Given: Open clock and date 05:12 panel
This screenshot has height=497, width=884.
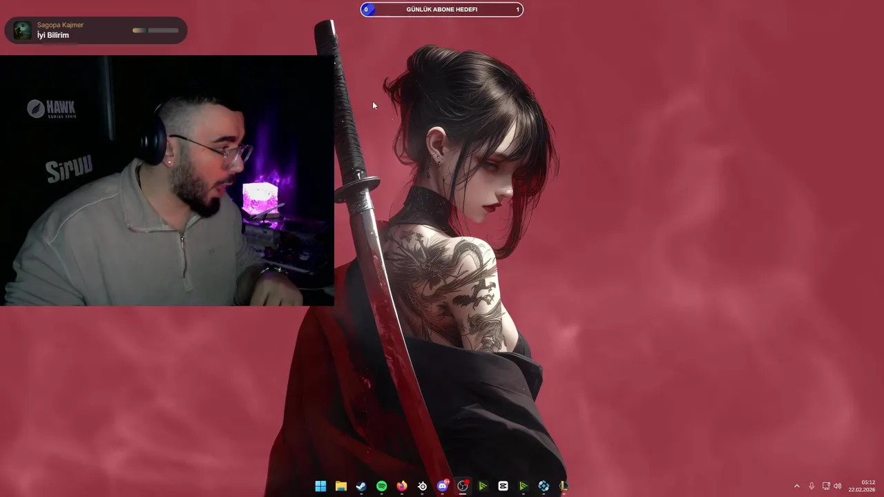Looking at the screenshot, I should click(861, 486).
